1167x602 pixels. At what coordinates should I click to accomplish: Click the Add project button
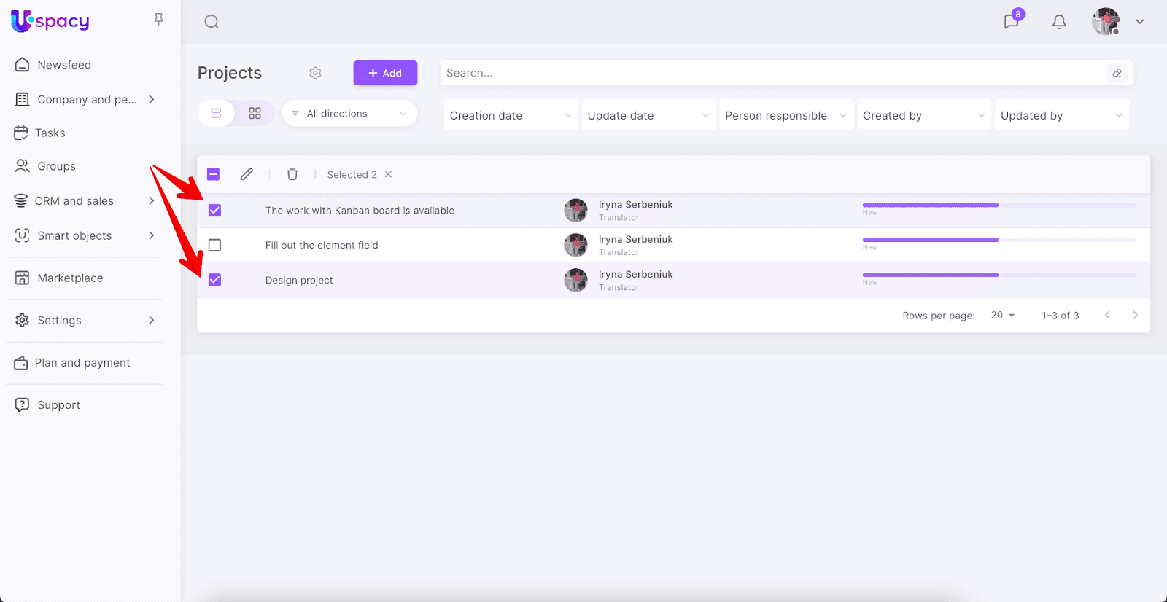pyautogui.click(x=385, y=73)
